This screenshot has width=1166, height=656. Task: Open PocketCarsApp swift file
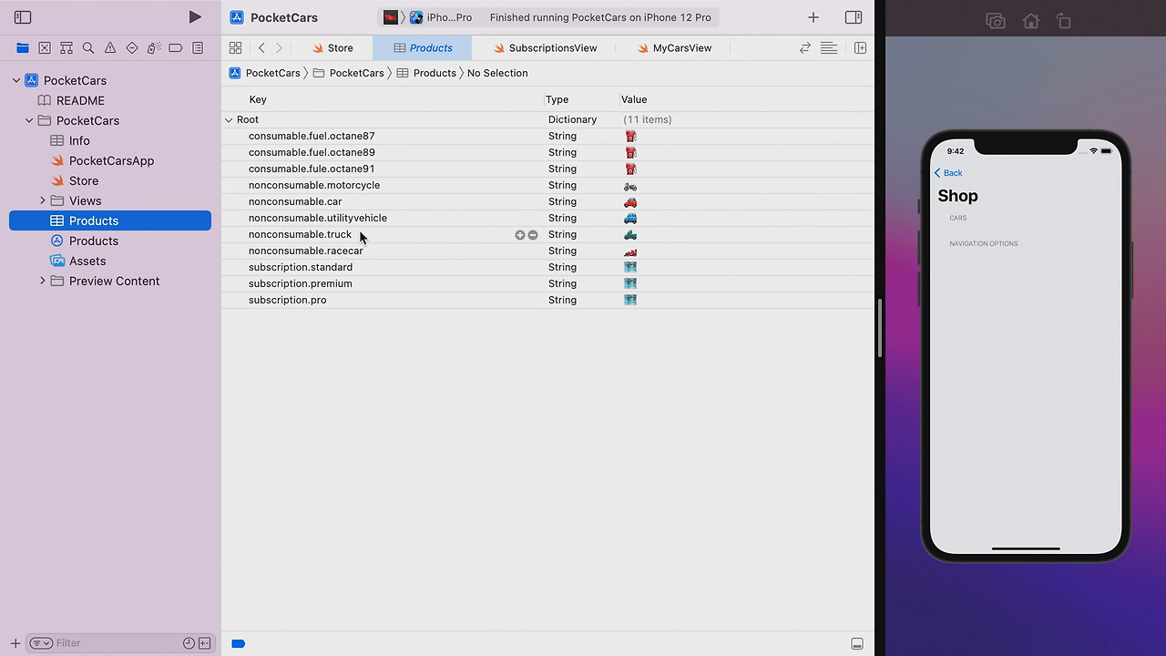click(x=111, y=160)
